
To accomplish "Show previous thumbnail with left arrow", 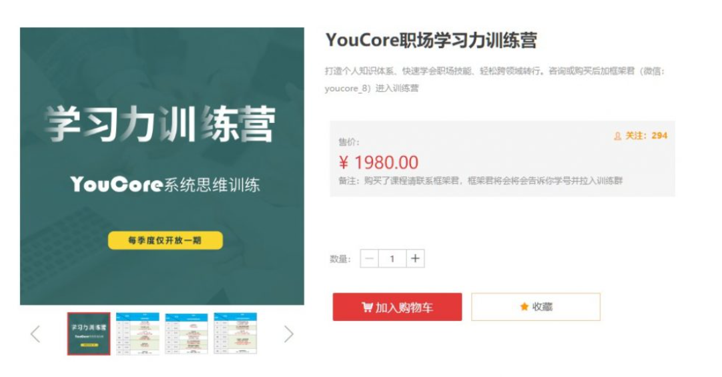I will pos(35,334).
